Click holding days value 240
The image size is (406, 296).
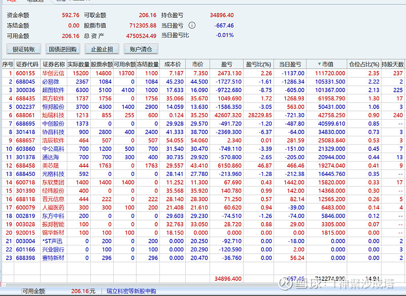398,115
